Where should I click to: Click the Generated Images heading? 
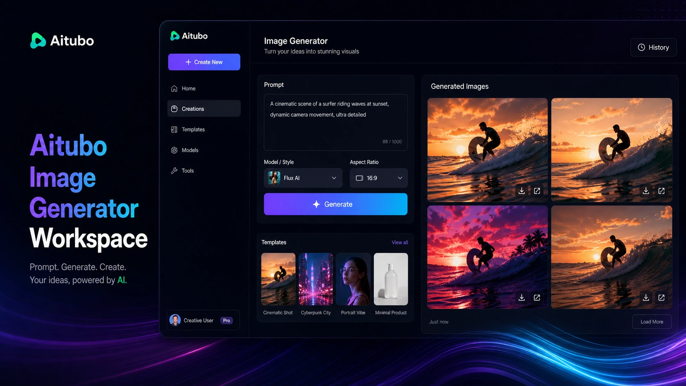pyautogui.click(x=460, y=87)
